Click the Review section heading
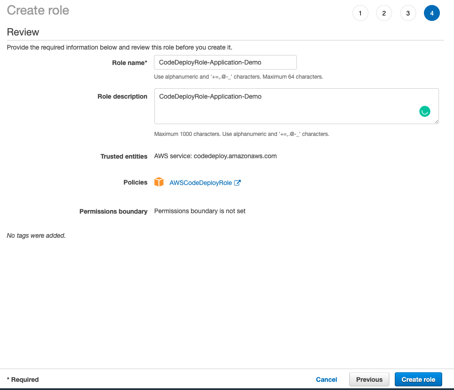The width and height of the screenshot is (454, 390). click(23, 32)
